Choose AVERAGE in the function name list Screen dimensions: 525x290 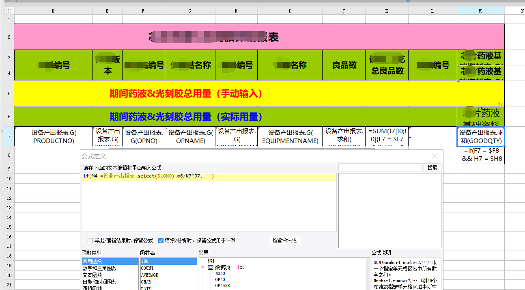click(149, 275)
